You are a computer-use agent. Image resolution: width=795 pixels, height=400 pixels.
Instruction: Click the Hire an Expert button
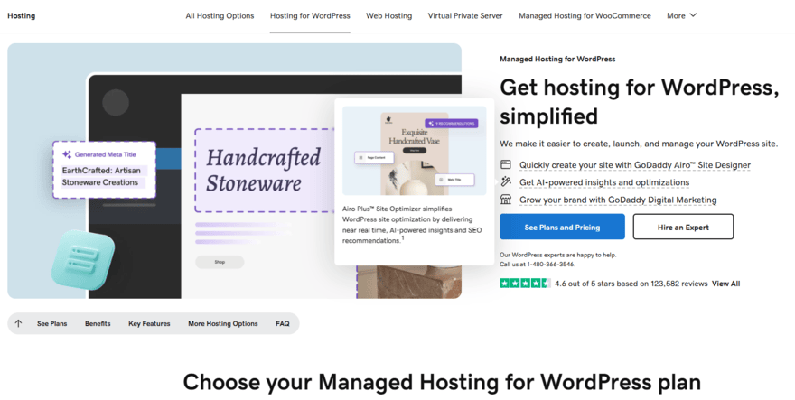[x=683, y=227]
